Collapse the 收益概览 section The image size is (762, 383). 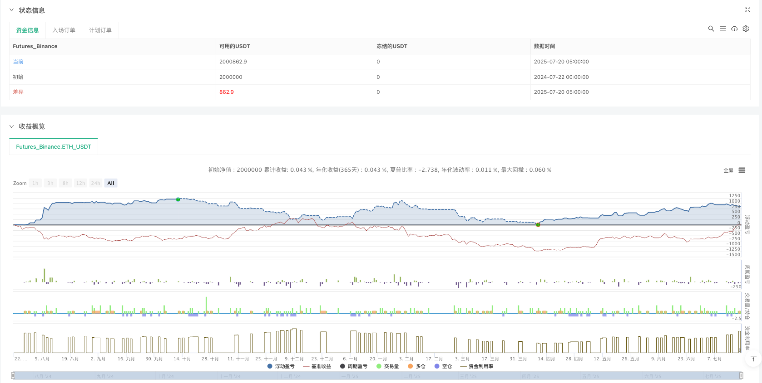tap(12, 126)
